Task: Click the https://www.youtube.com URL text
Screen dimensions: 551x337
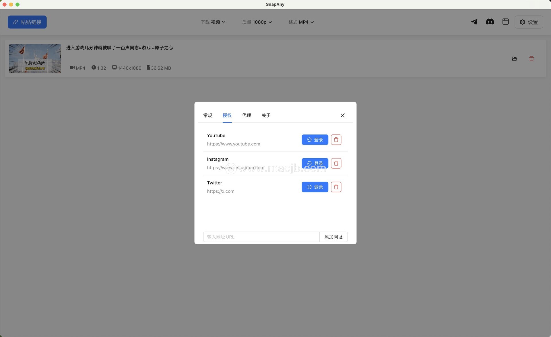Action: coord(234,144)
